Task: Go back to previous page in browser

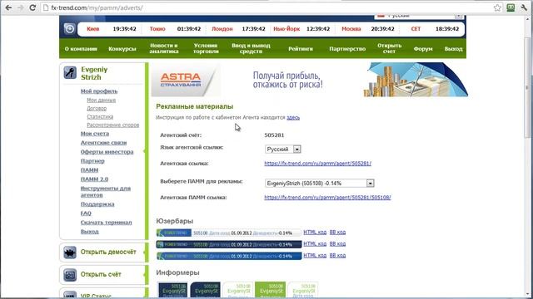Action: [x=8, y=7]
